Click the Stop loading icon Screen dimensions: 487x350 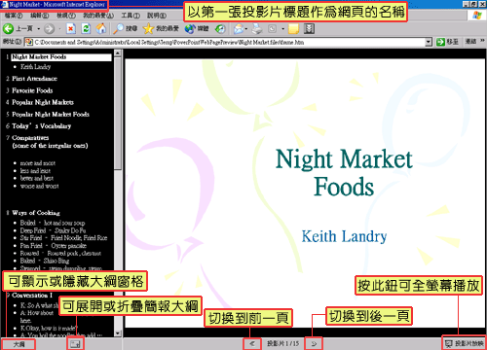point(70,29)
